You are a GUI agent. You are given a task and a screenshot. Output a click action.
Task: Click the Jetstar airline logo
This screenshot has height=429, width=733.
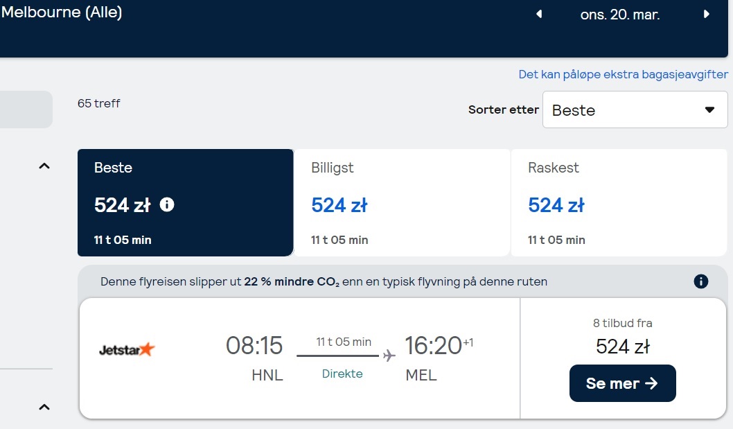click(127, 349)
